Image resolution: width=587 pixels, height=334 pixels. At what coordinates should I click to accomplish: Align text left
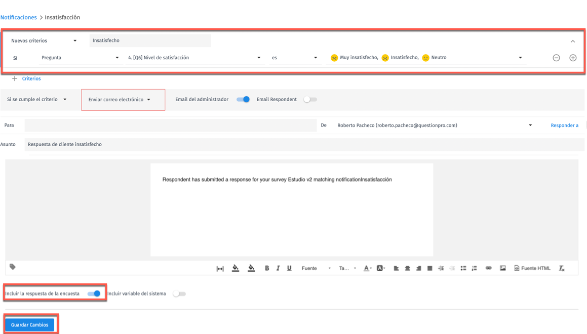[396, 268]
